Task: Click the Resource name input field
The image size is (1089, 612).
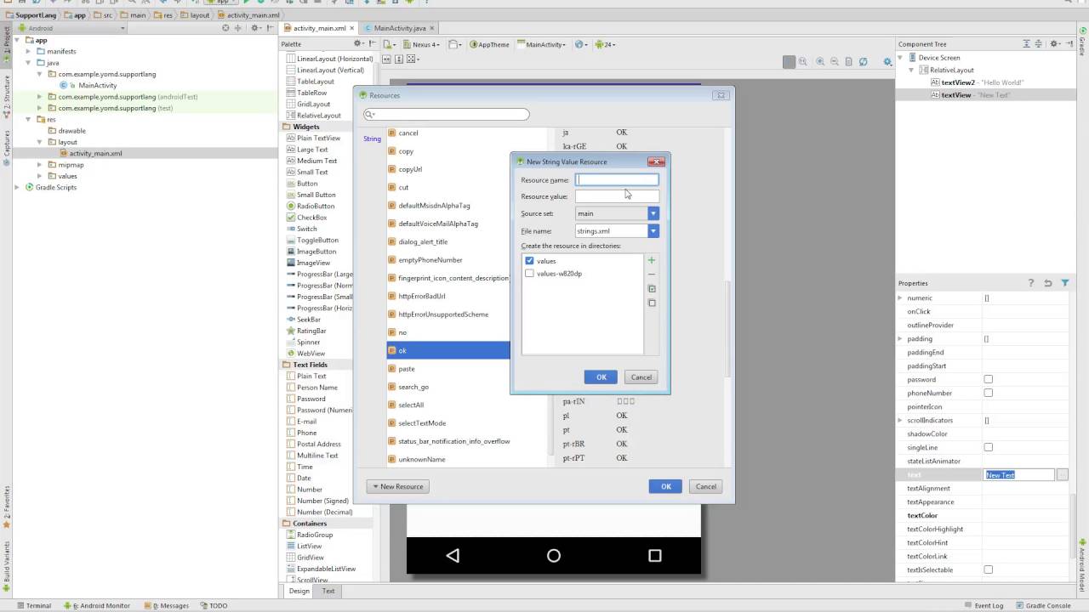Action: point(617,179)
